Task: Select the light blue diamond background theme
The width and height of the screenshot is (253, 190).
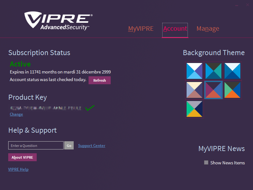Action: (x=194, y=71)
